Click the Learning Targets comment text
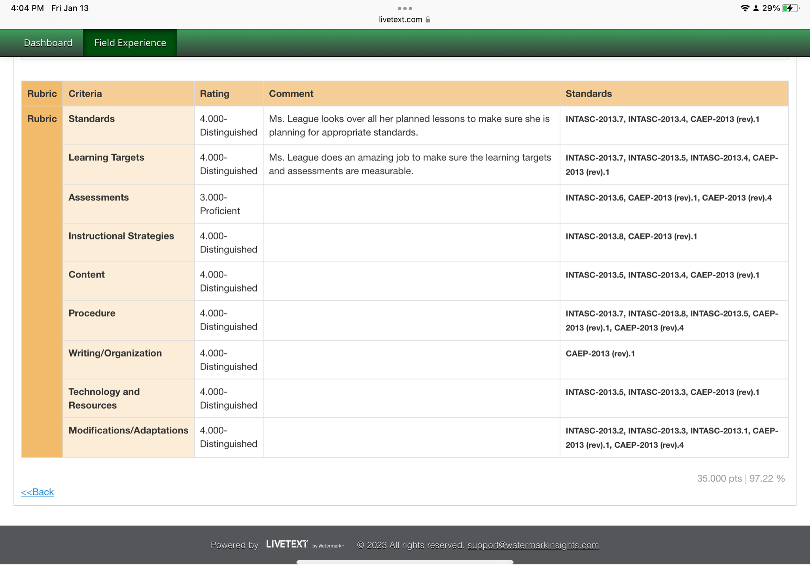Screen dimensions: 810x565 pos(410,164)
